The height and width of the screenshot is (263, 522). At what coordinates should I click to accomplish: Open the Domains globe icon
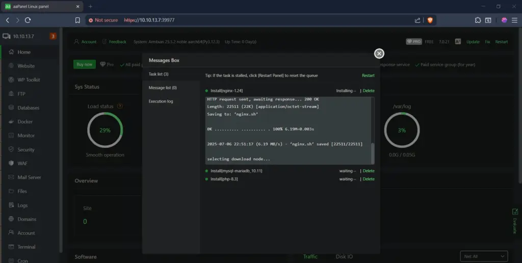(11, 219)
